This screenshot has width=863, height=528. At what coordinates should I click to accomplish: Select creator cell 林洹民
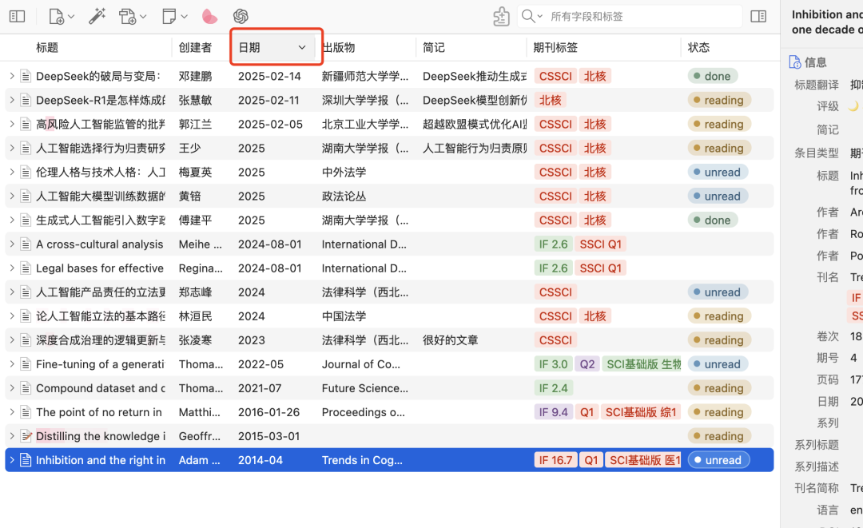tap(195, 316)
